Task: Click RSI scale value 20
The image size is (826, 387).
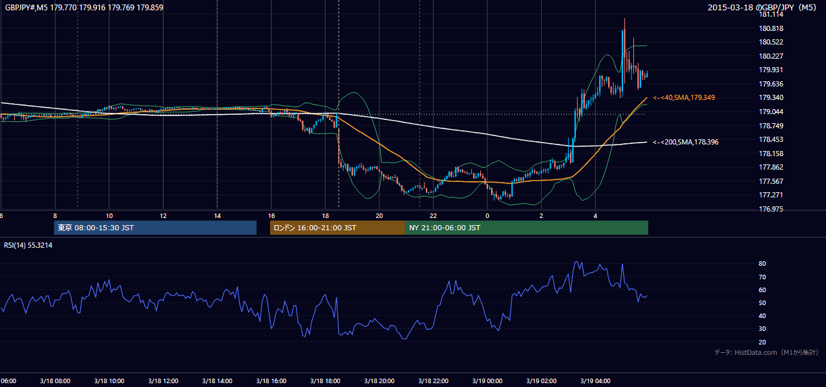Action: pyautogui.click(x=763, y=342)
